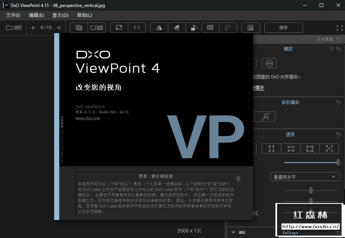Open www.dxo.com link in About dialog
This screenshot has height=238, width=345.
point(88,118)
